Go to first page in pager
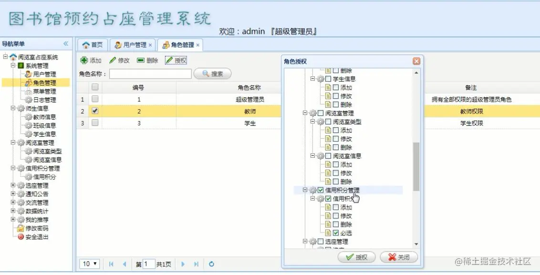This screenshot has height=275, width=540. tap(111, 264)
